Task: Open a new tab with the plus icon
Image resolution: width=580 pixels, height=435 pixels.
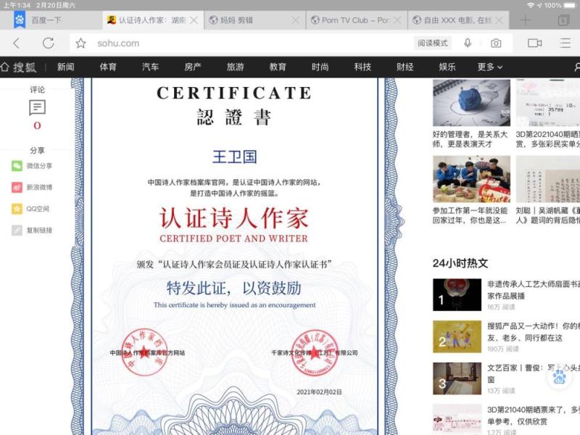Action: click(525, 20)
